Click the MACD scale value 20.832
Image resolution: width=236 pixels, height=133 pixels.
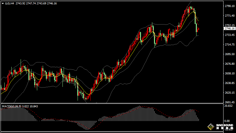pyautogui.click(x=228, y=106)
